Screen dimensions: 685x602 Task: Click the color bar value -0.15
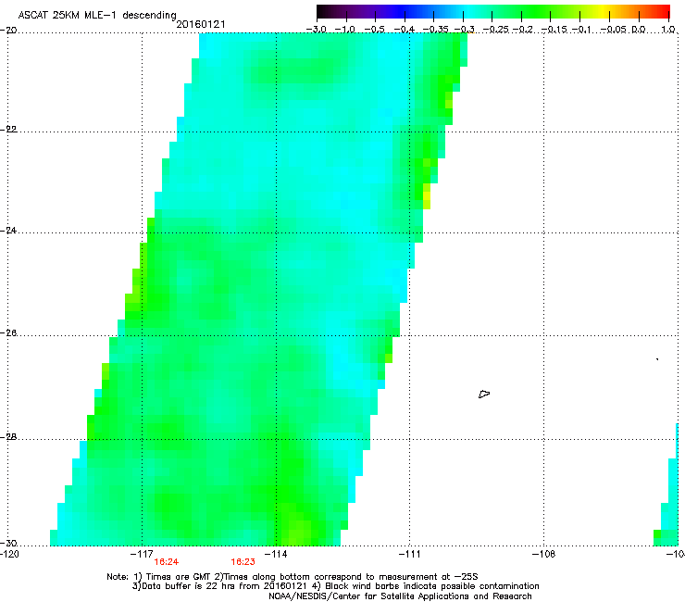point(554,30)
